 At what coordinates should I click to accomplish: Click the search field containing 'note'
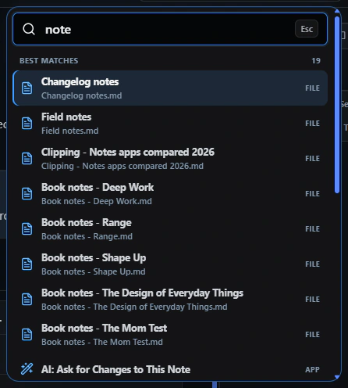[x=170, y=29]
